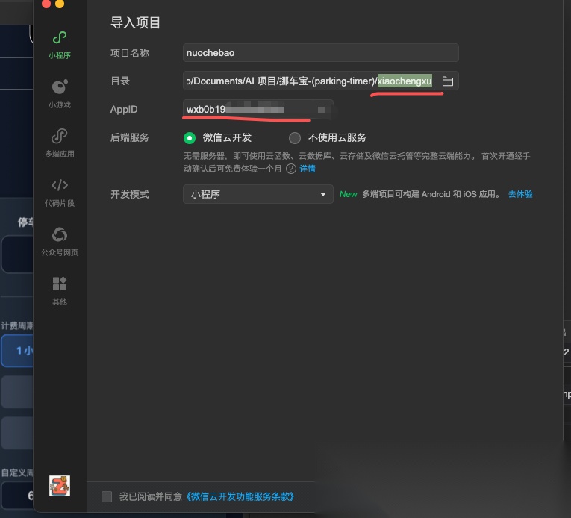Open the 微信云开发功能服务条款 link
Image resolution: width=571 pixels, height=518 pixels.
pyautogui.click(x=240, y=496)
